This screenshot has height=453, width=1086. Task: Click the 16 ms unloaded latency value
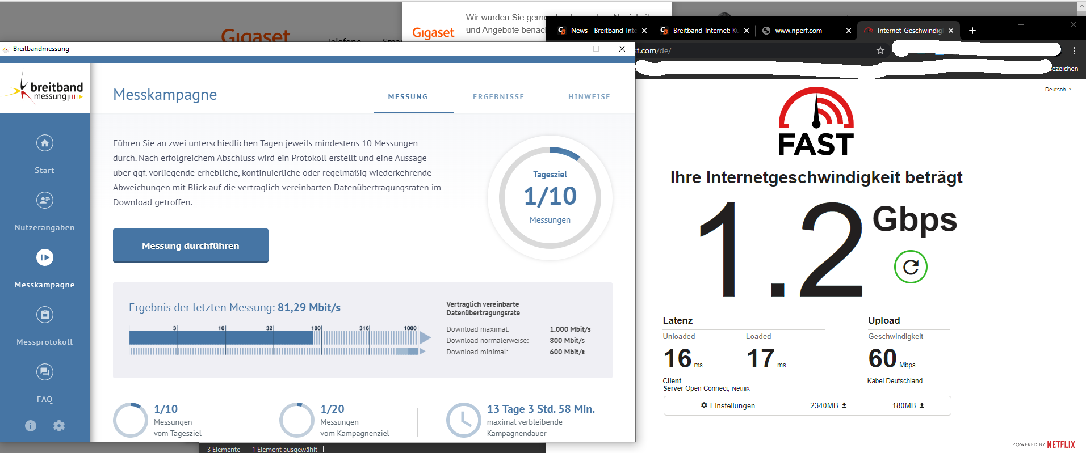[x=683, y=358]
